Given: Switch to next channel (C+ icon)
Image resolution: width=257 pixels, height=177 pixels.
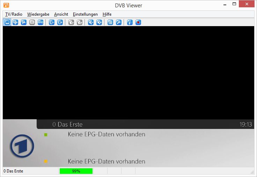Looking at the screenshot, I should coord(60,22).
